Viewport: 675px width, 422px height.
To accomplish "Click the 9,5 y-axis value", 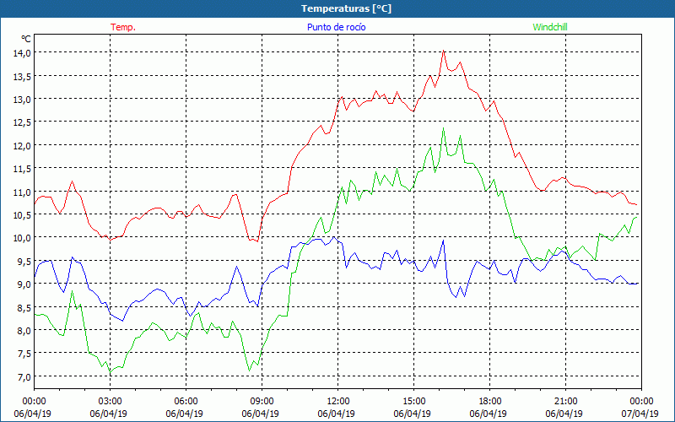I will (x=24, y=261).
